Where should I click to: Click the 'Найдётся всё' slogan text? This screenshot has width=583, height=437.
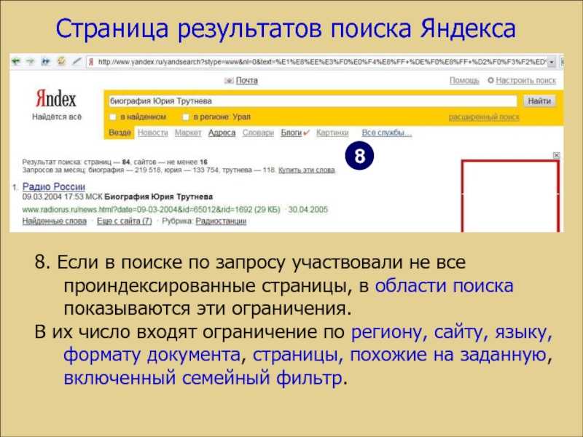tap(57, 117)
